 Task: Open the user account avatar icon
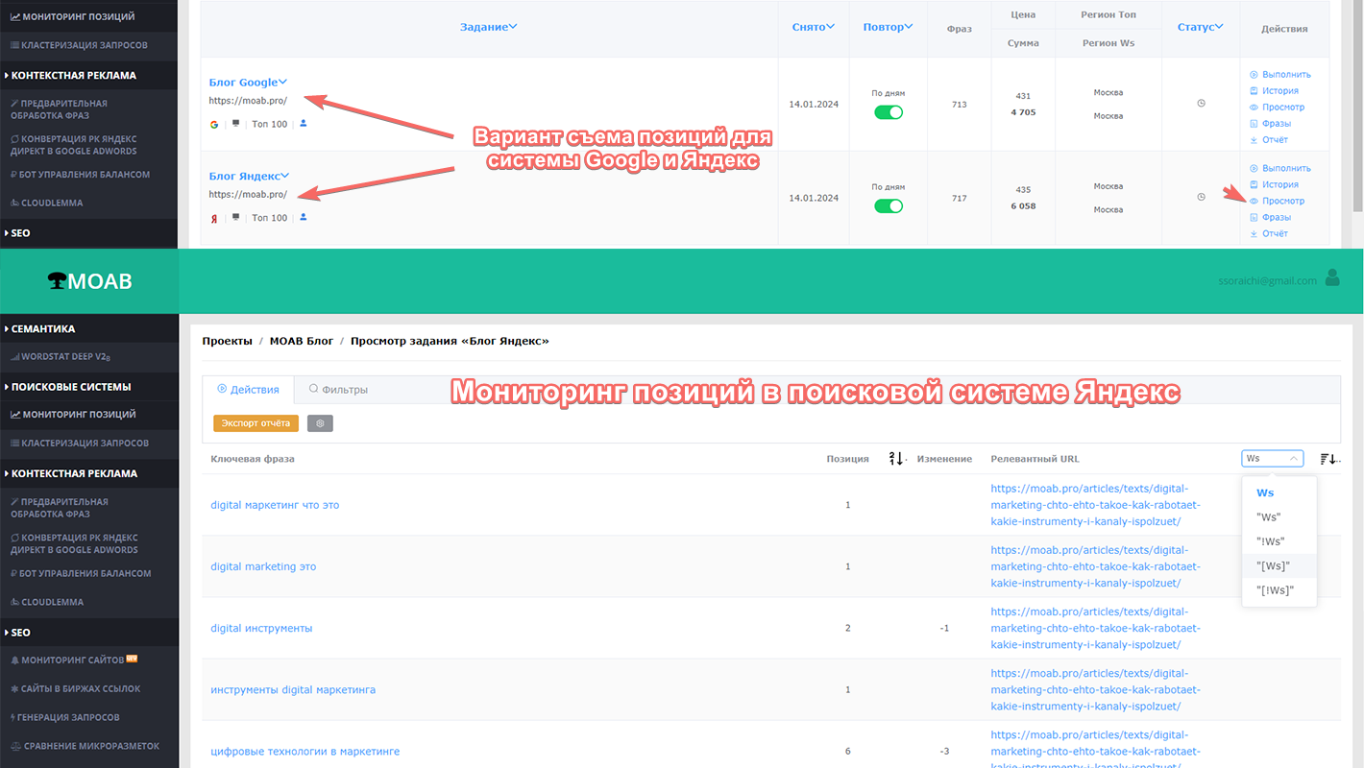tap(1332, 278)
